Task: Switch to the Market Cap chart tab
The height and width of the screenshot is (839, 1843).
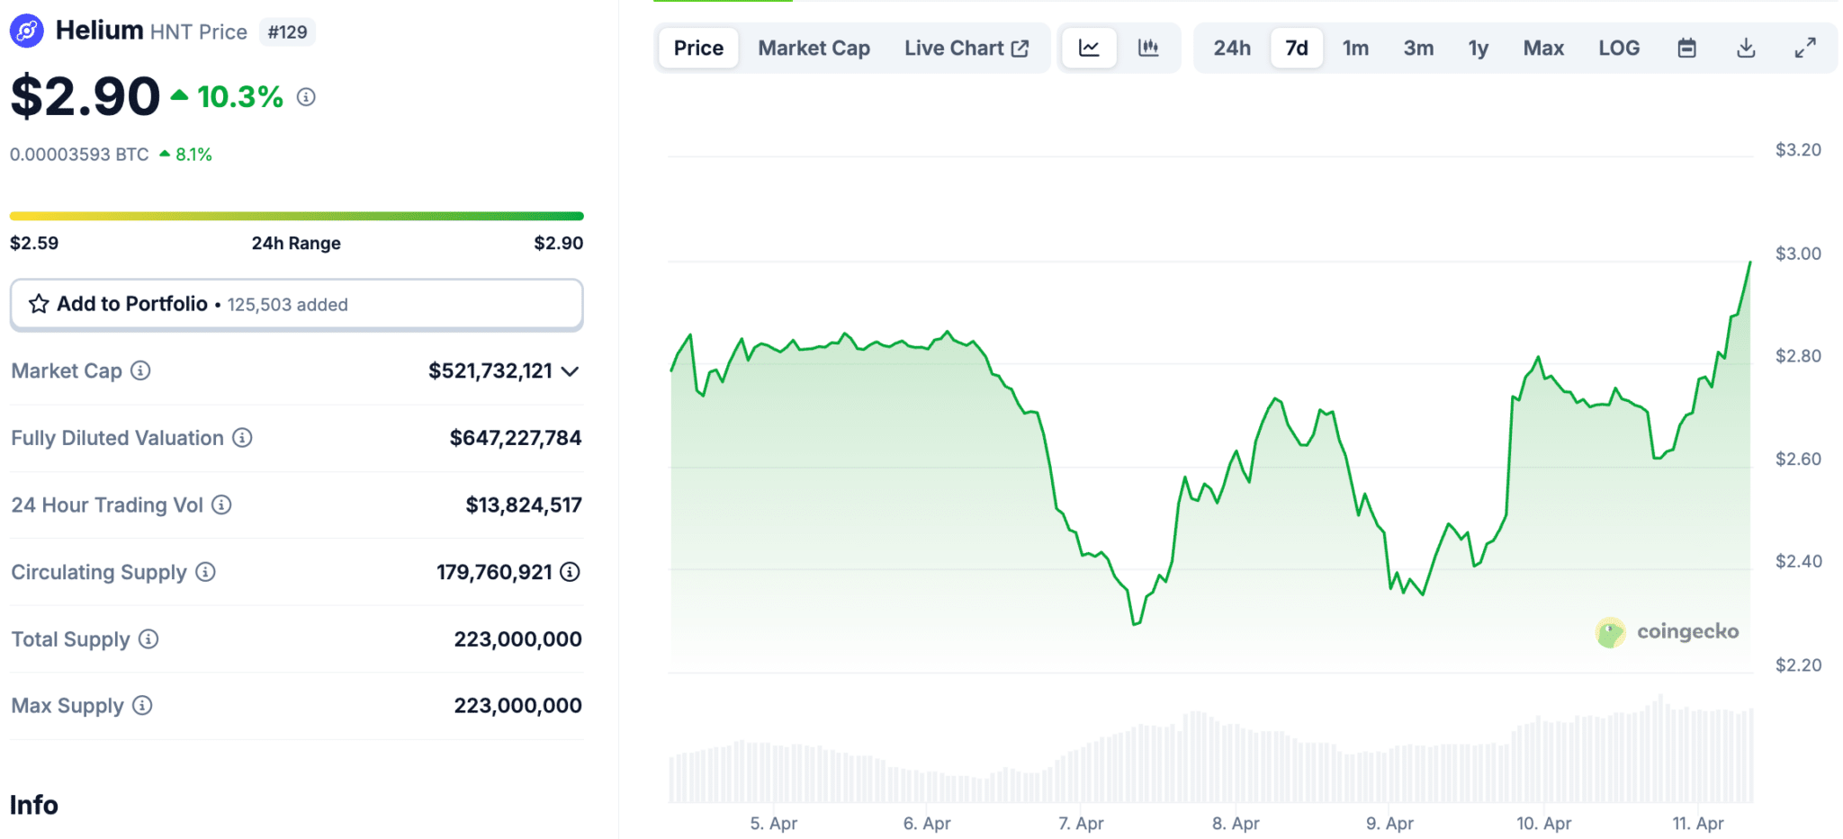Action: (814, 48)
